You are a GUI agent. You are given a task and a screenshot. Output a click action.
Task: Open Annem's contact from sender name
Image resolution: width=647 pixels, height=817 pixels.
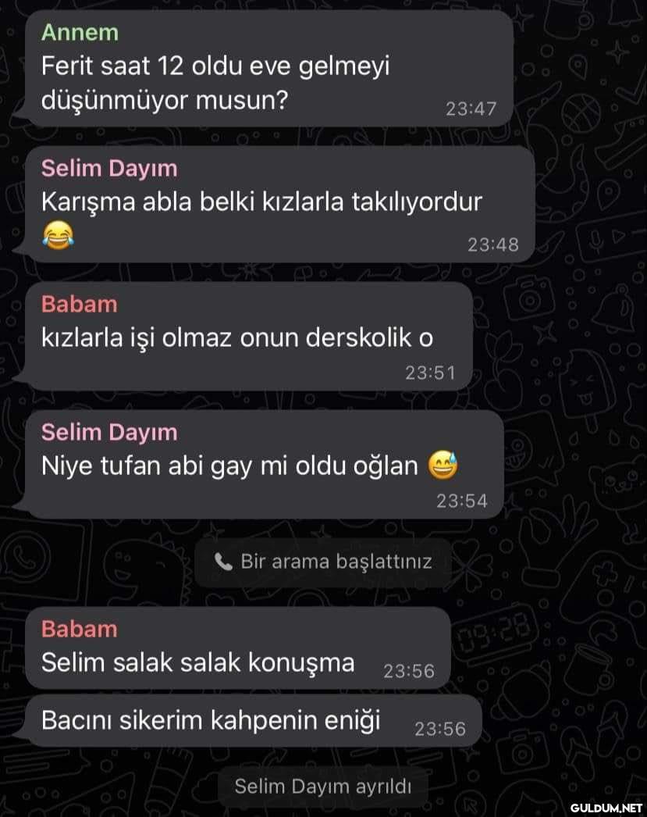tap(80, 32)
